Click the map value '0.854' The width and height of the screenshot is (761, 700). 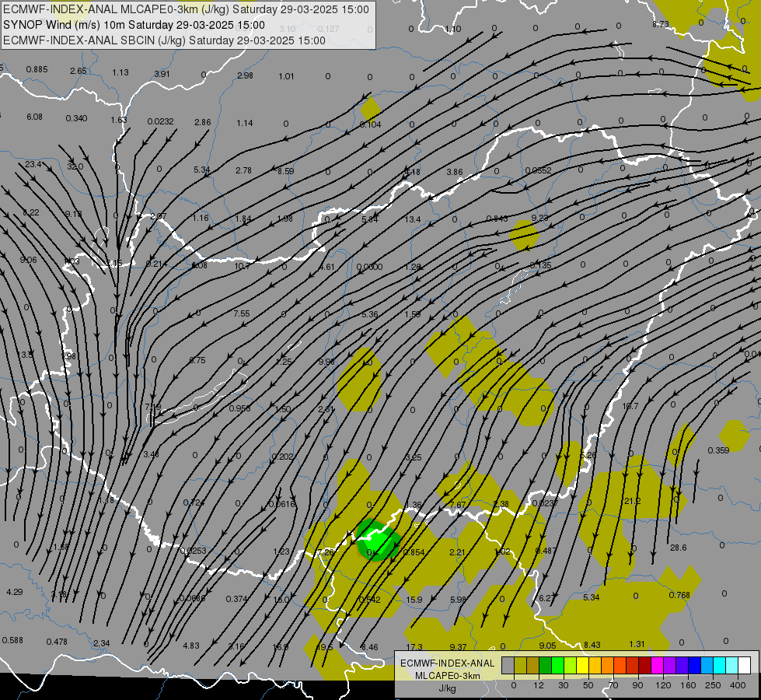(414, 552)
